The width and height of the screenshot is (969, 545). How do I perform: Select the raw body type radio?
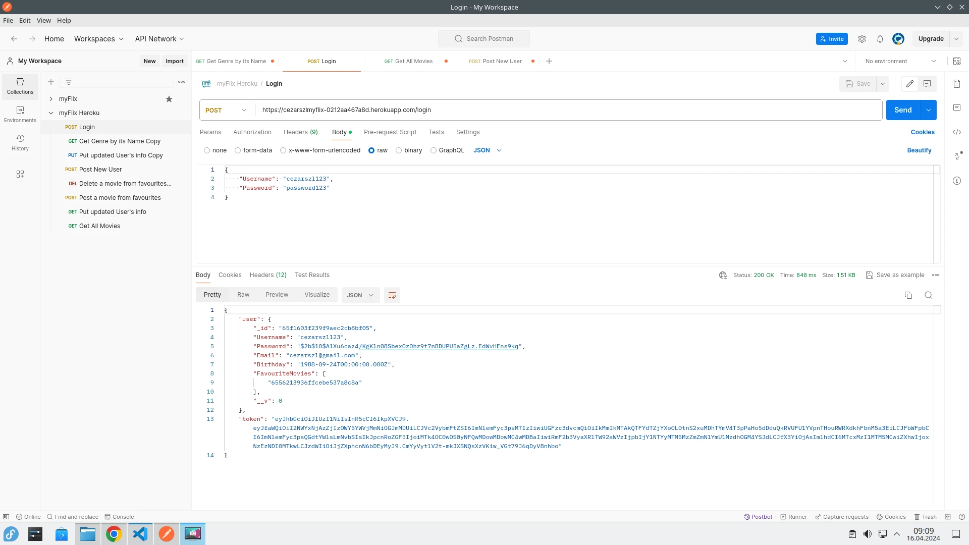click(x=371, y=150)
